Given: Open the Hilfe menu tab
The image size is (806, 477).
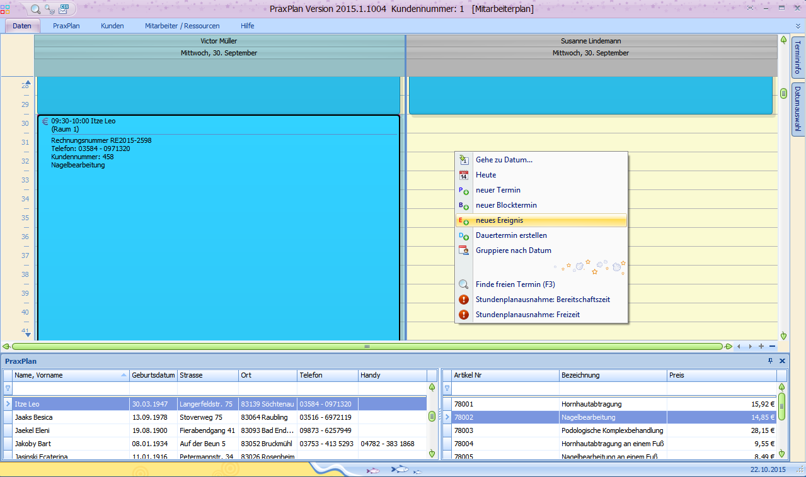Looking at the screenshot, I should pos(248,26).
